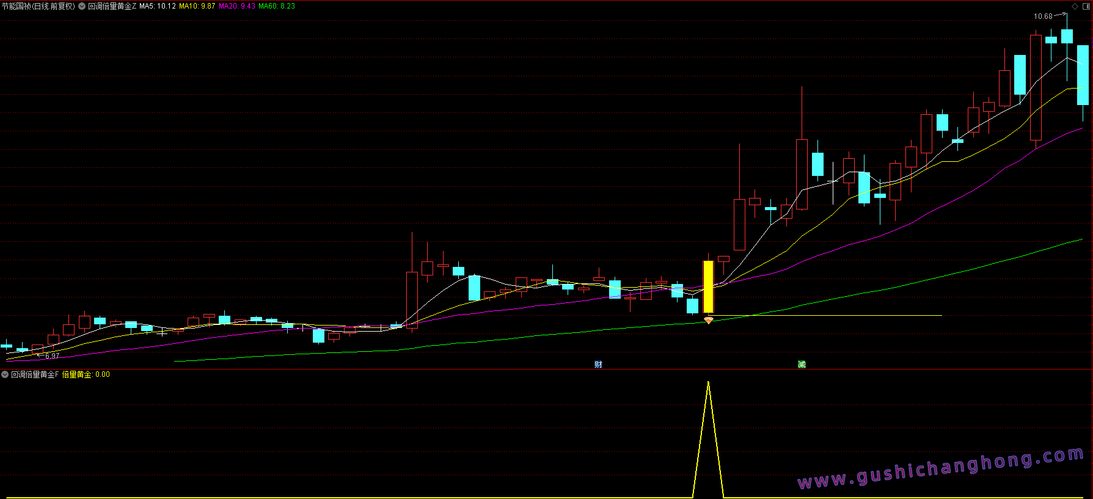Toggle the side panel icon at top-right
The height and width of the screenshot is (499, 1093).
[x=1086, y=7]
